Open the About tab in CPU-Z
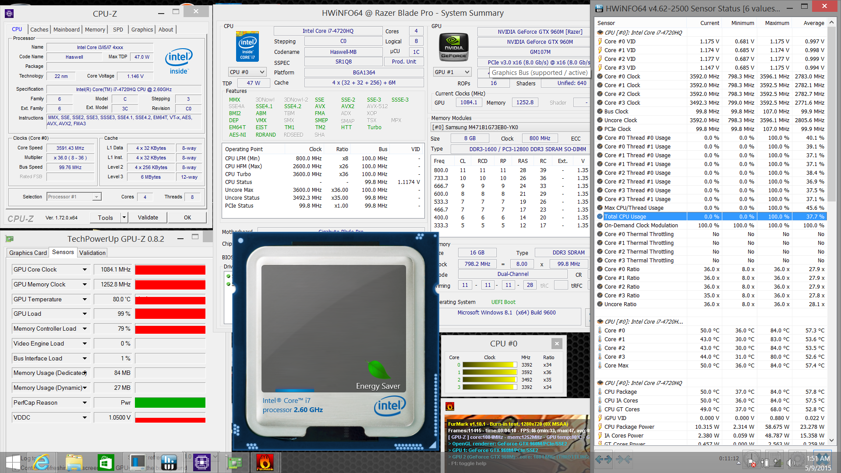The height and width of the screenshot is (473, 841). tap(166, 29)
